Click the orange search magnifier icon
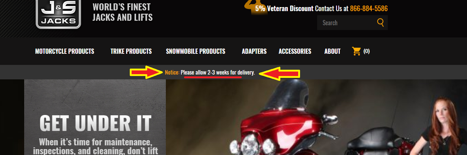The height and width of the screenshot is (155, 467). 380,23
